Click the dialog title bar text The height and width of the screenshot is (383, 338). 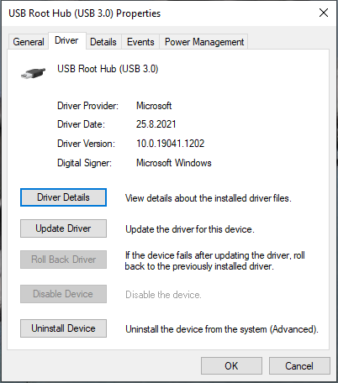(85, 13)
